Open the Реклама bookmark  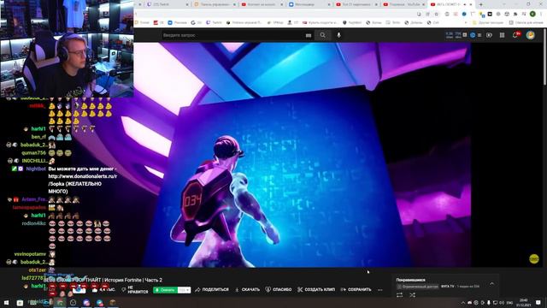tap(177, 22)
